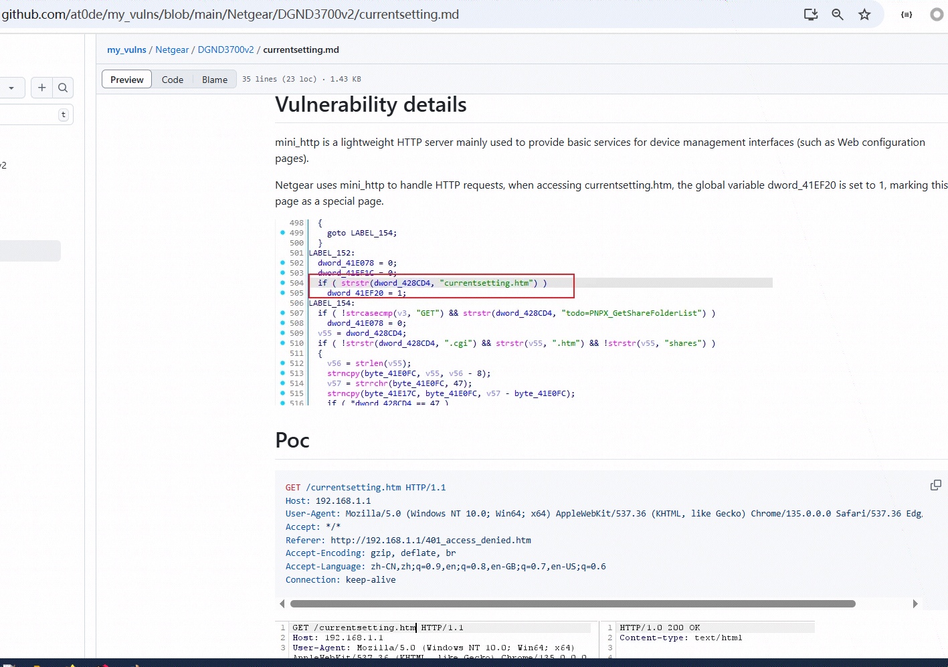Switch to the Code tab
Image resolution: width=948 pixels, height=667 pixels.
[x=173, y=80]
